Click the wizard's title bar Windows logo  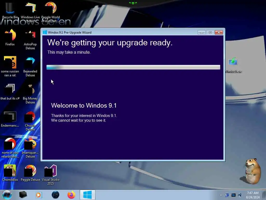click(x=45, y=32)
